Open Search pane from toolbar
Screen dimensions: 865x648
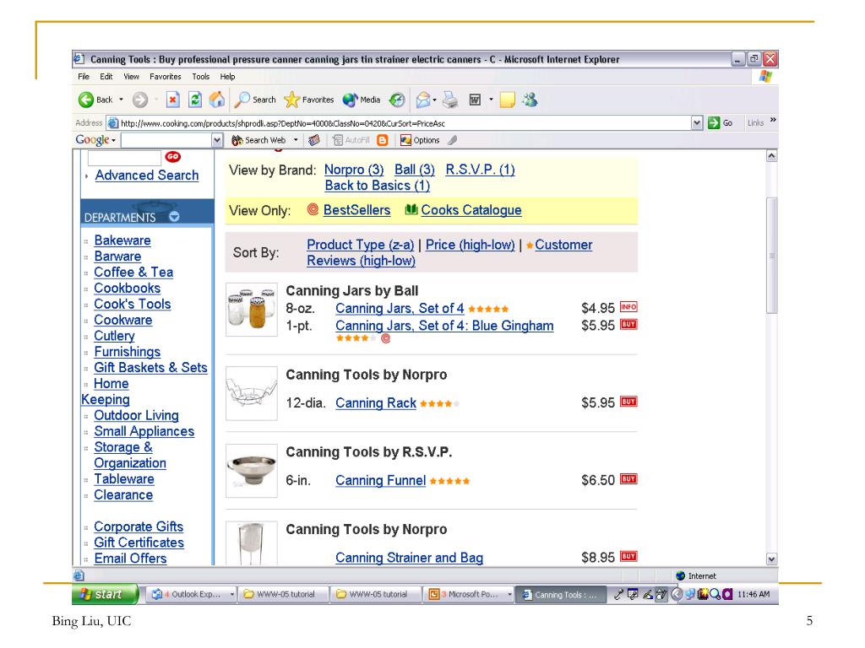[255, 100]
